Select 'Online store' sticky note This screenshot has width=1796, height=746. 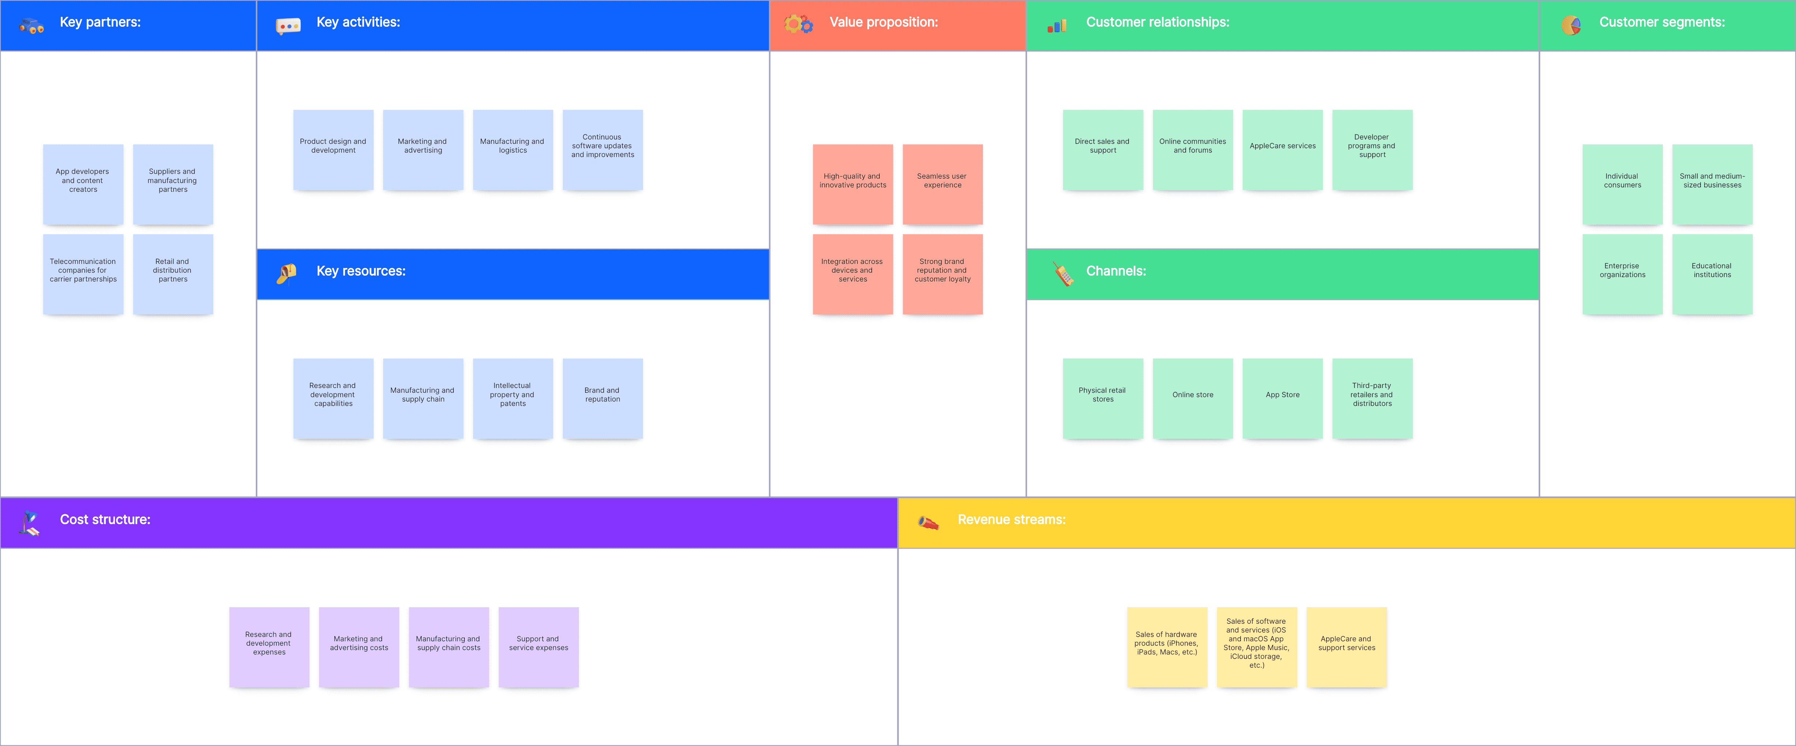(x=1193, y=398)
